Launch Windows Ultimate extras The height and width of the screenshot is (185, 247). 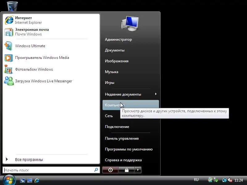[x=51, y=46]
